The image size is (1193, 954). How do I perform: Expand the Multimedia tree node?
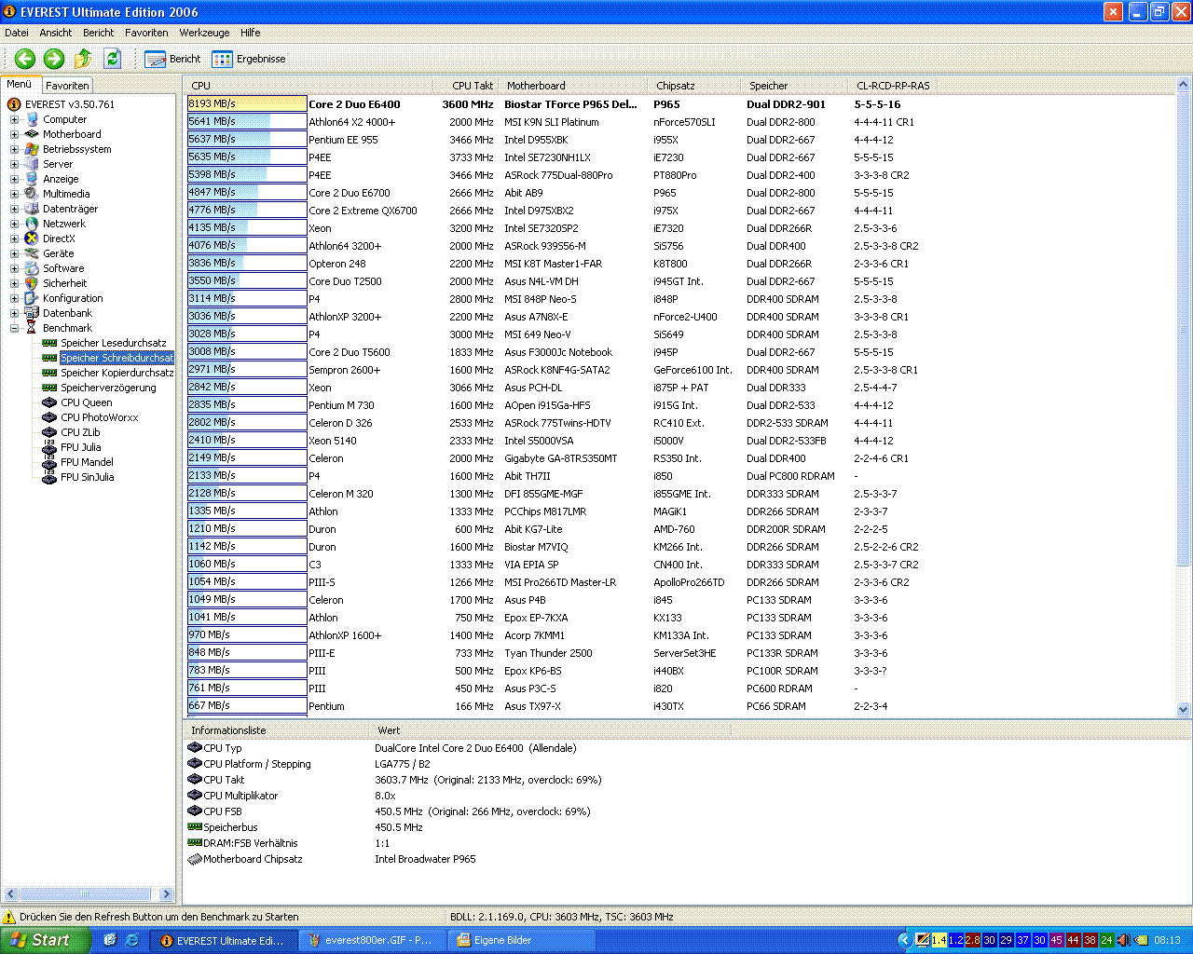point(14,194)
